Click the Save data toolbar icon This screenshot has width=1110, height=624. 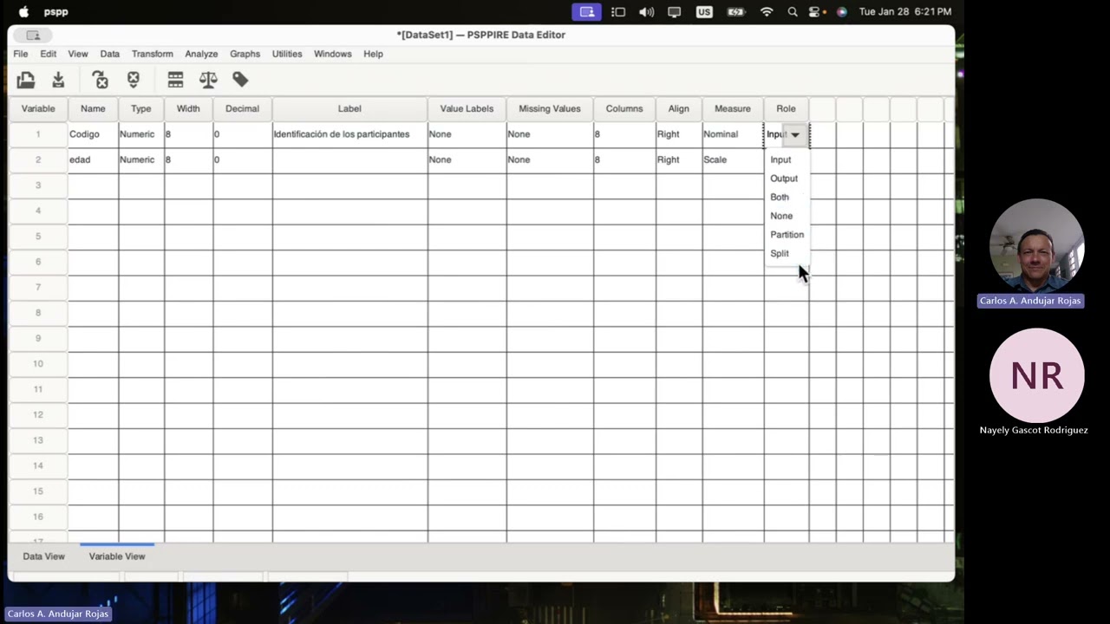pyautogui.click(x=58, y=80)
